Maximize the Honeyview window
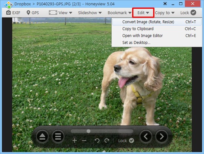 click(x=181, y=4)
